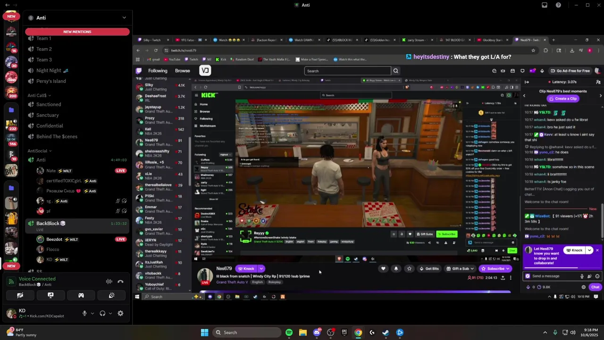
Task: Click Following in the streamed Twitch page
Action: pos(158,71)
